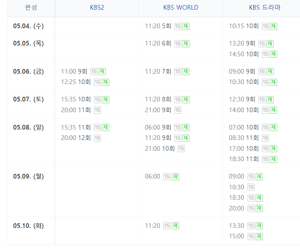Click the 재 rerun badge beside 11:20 5회
The height and width of the screenshot is (251, 300).
pyautogui.click(x=186, y=26)
